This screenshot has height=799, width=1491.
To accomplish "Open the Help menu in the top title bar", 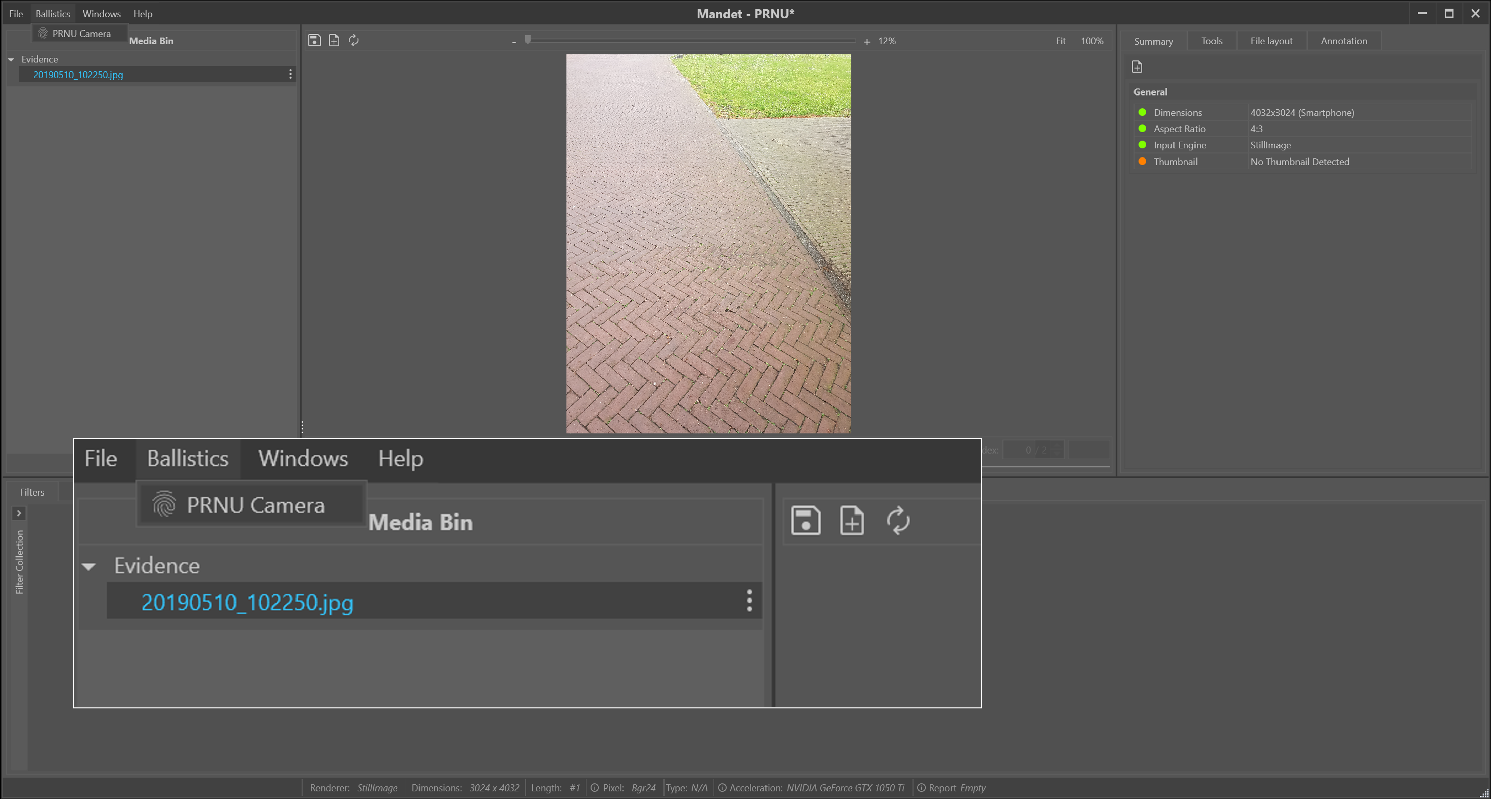I will [x=142, y=14].
